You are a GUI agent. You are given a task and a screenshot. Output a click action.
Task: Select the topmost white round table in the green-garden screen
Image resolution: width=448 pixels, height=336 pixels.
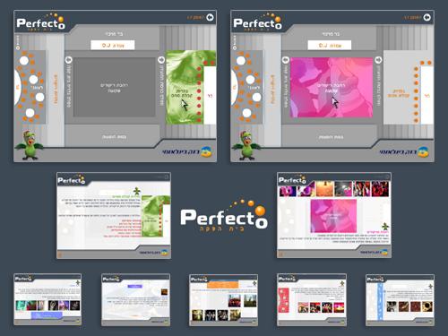tap(24, 61)
